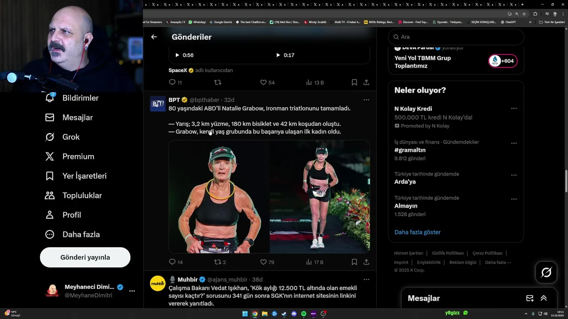The width and height of the screenshot is (568, 319).
Task: Join the DEVA Partisi space with +604 listeners
Action: (x=503, y=61)
